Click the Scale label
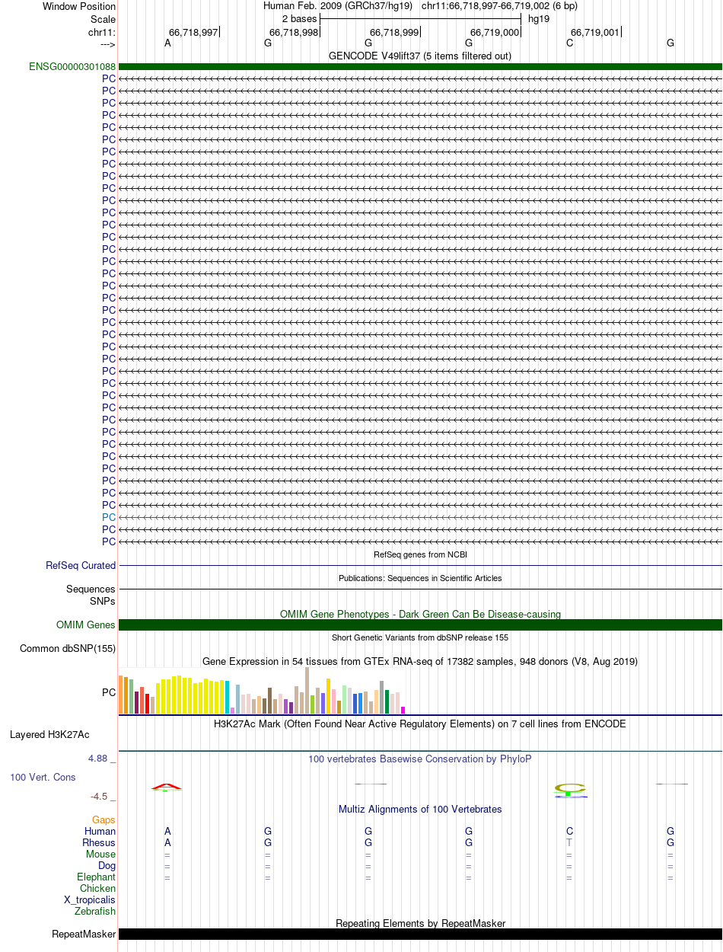 pyautogui.click(x=103, y=18)
